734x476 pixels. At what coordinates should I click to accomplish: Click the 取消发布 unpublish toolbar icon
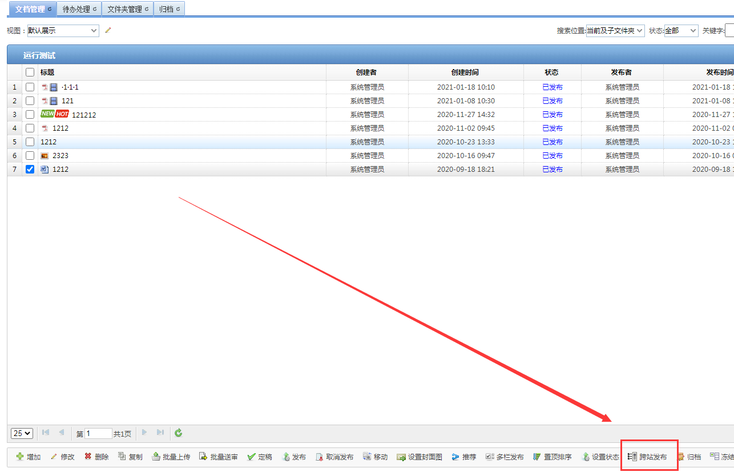(x=319, y=457)
